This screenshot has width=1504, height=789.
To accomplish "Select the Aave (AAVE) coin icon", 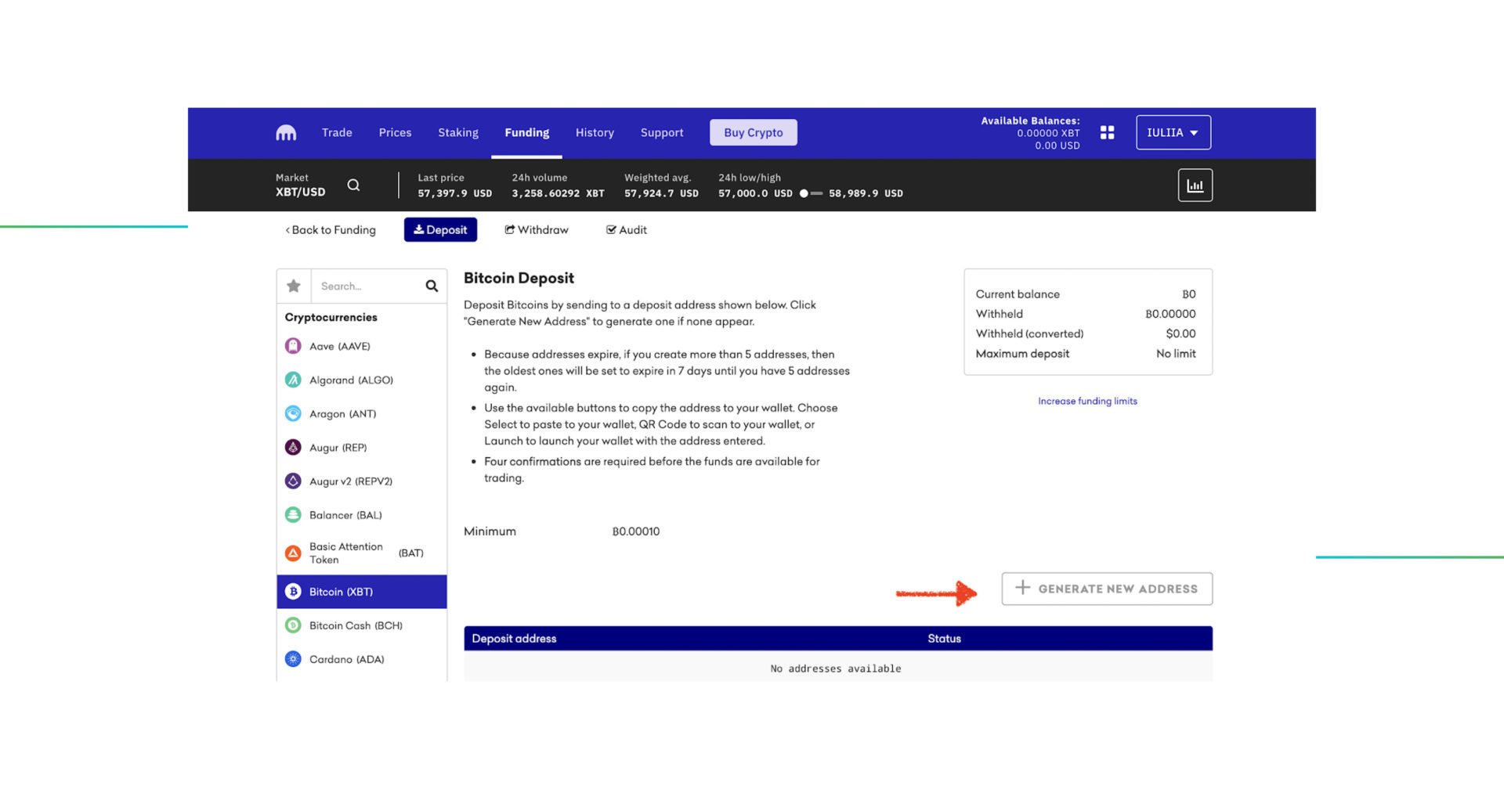I will click(293, 346).
